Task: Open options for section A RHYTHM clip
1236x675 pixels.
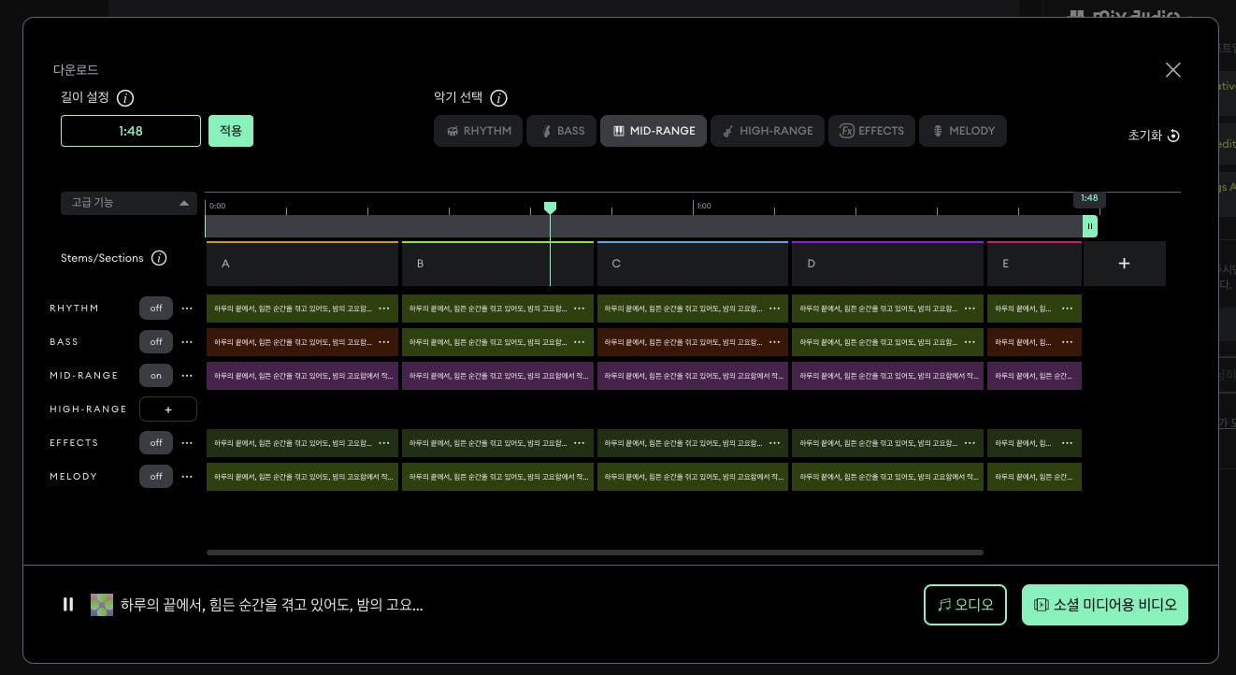Action: pyautogui.click(x=383, y=309)
